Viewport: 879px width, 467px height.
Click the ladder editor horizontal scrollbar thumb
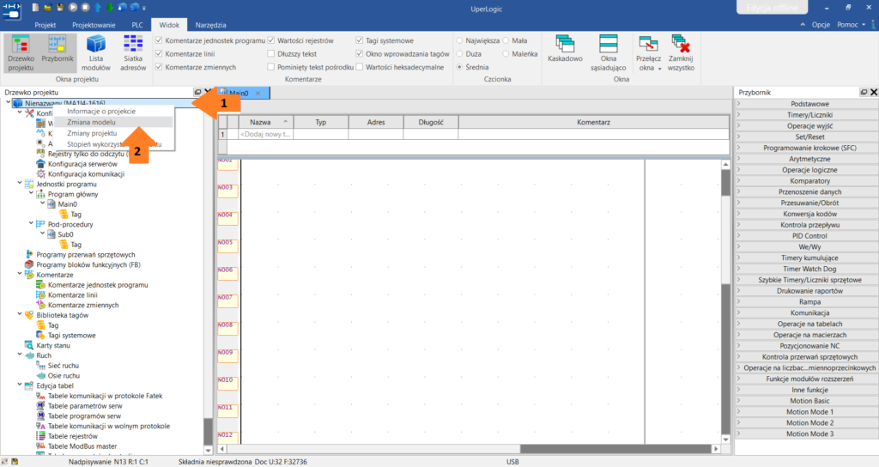coord(616,448)
